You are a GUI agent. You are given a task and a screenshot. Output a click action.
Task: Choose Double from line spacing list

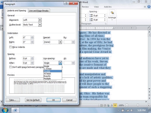(53, 71)
